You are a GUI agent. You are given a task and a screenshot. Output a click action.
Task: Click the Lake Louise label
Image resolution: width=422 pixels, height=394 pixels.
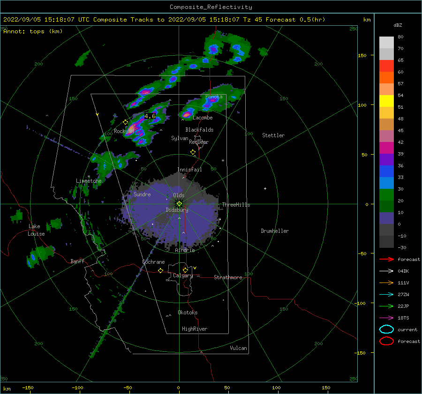tap(36, 230)
